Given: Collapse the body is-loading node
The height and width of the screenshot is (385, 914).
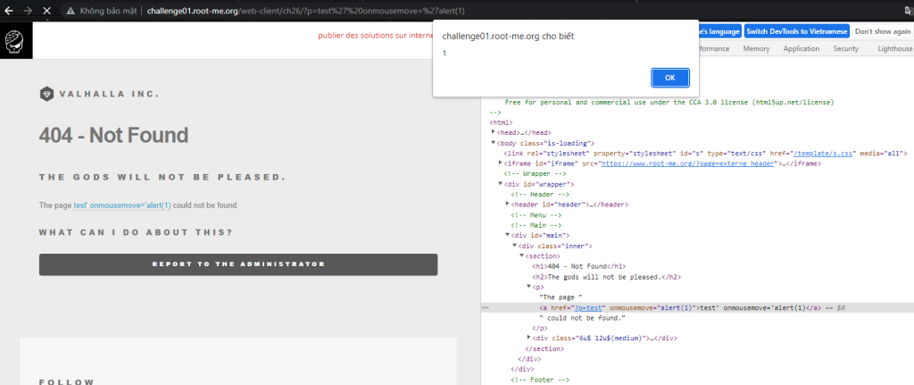Looking at the screenshot, I should tap(494, 143).
